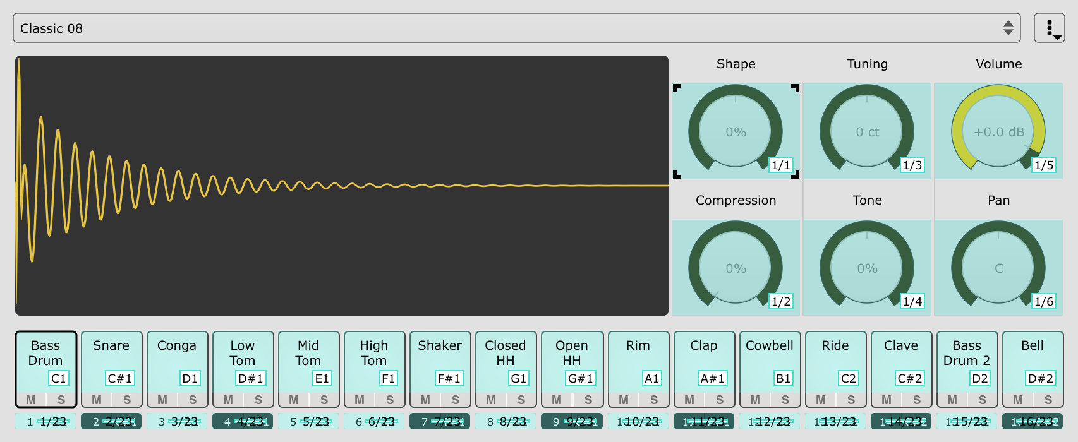Viewport: 1078px width, 442px height.
Task: Click the 1/23 slot under Bass Drum
Action: [x=45, y=421]
